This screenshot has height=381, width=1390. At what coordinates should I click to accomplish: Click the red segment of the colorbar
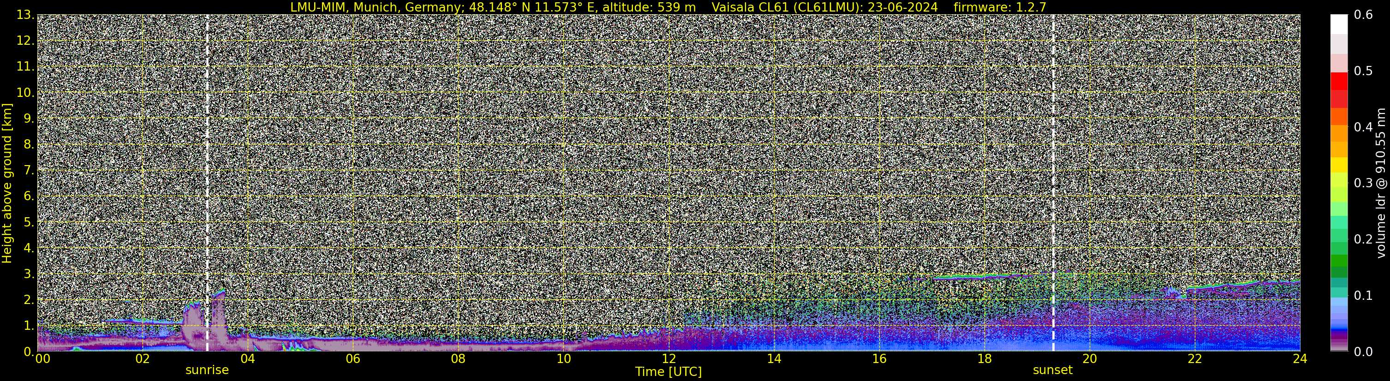tap(1339, 82)
